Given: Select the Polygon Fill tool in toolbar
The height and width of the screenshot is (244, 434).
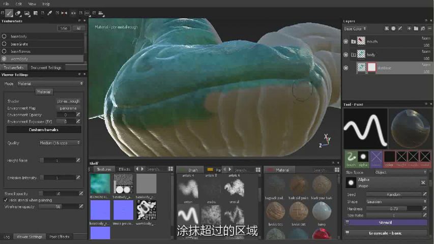Looking at the screenshot, I should [x=36, y=13].
